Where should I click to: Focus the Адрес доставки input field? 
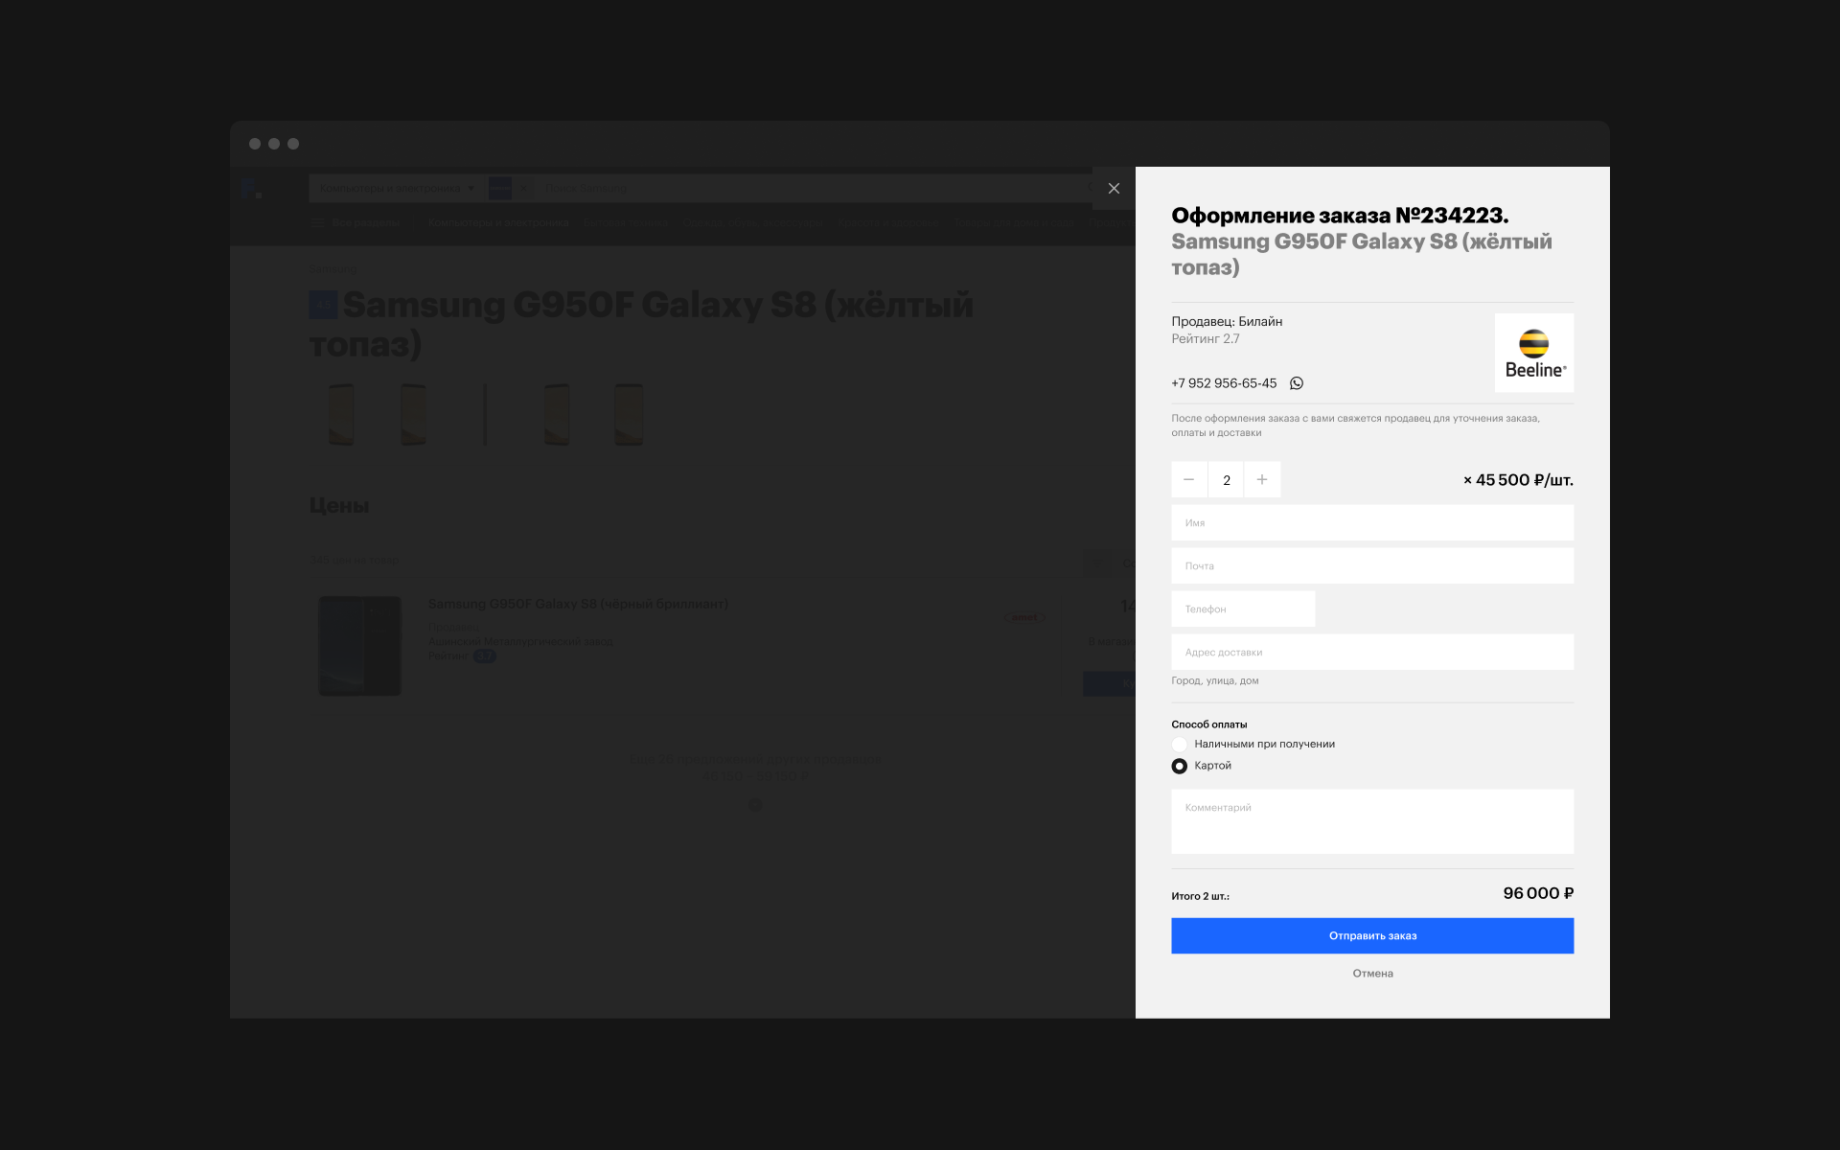1372,653
